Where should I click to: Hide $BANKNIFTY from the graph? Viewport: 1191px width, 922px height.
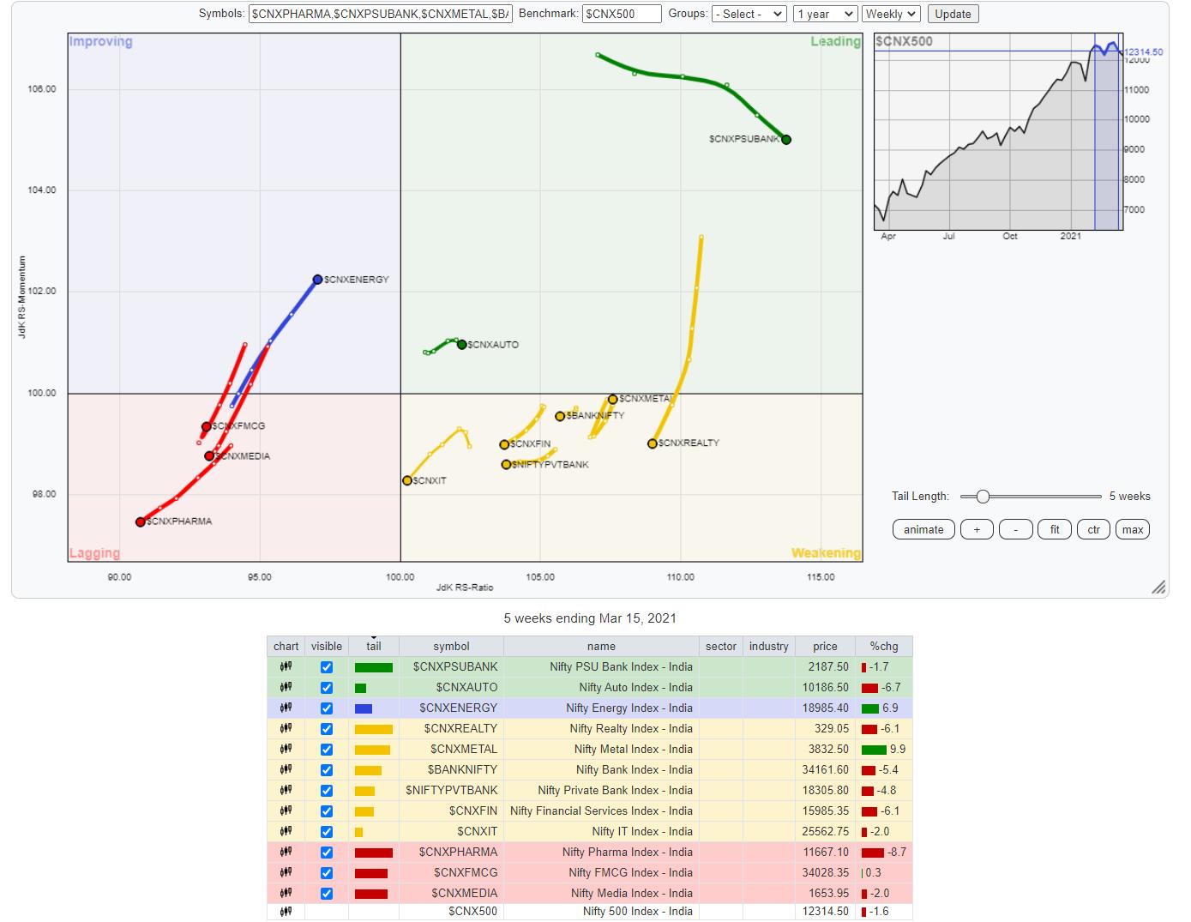point(326,770)
